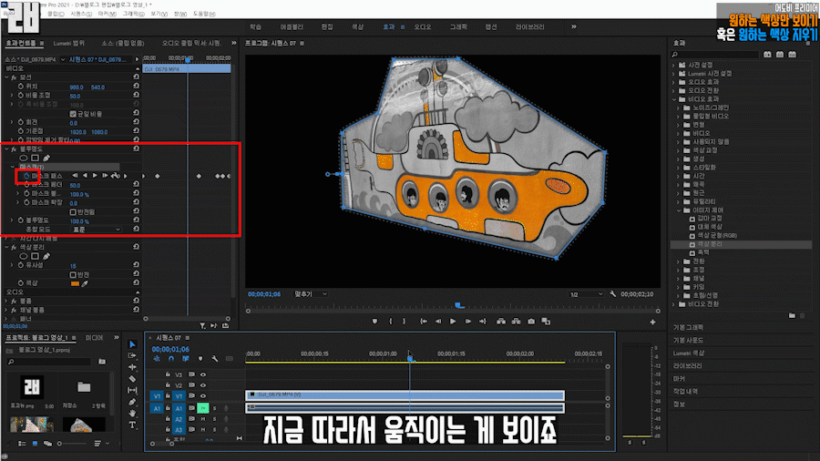
Task: Open the 1/2 playback resolution dropdown
Action: pos(586,294)
